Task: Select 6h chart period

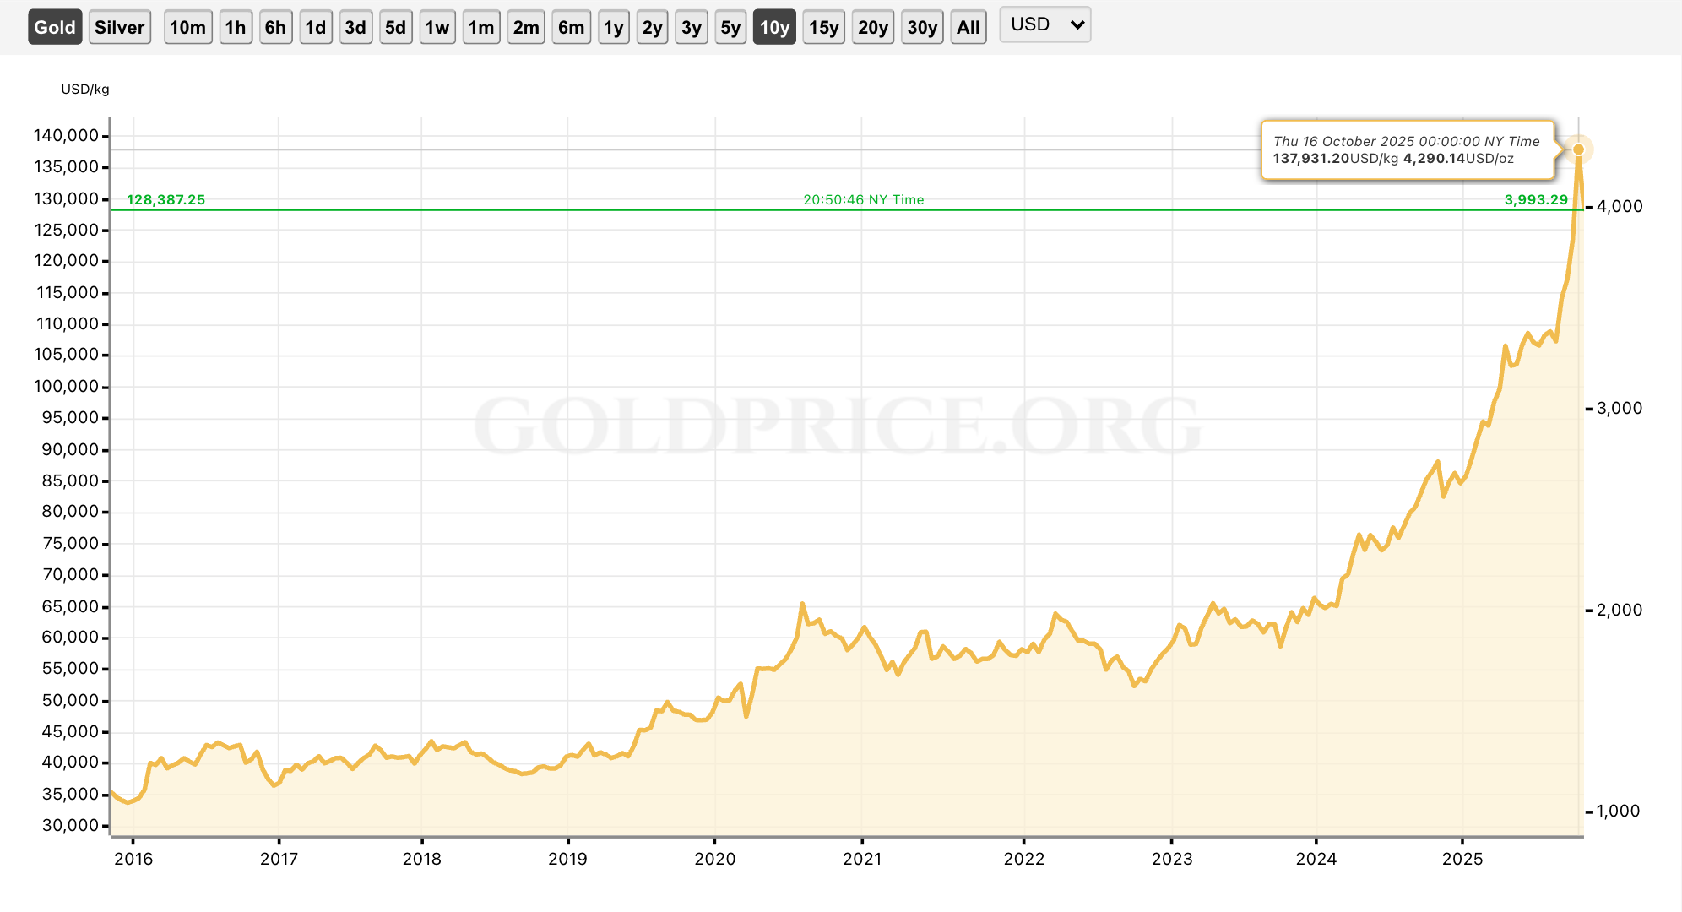Action: pos(275,27)
